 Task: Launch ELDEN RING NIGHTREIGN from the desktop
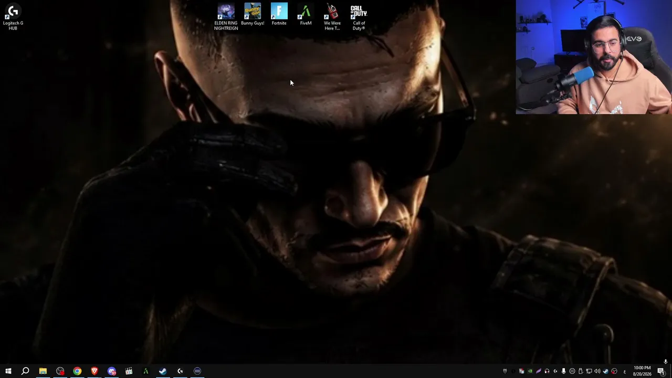tap(226, 17)
